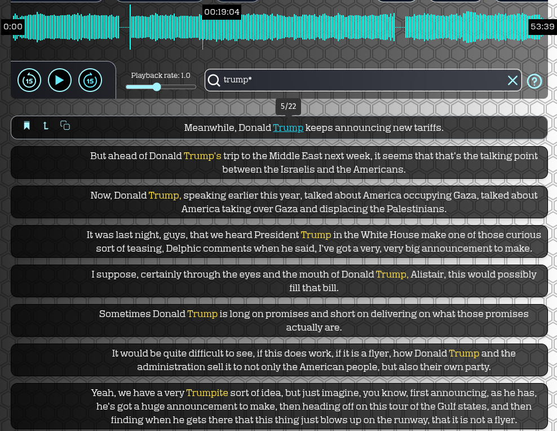The height and width of the screenshot is (431, 557).
Task: Select the 'long on promises' line
Action: [279, 320]
